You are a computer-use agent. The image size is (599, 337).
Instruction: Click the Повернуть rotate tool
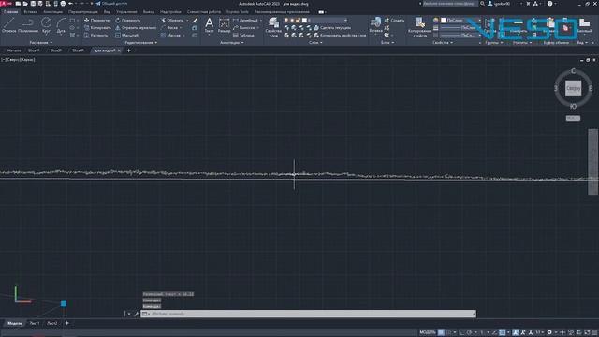(x=128, y=21)
